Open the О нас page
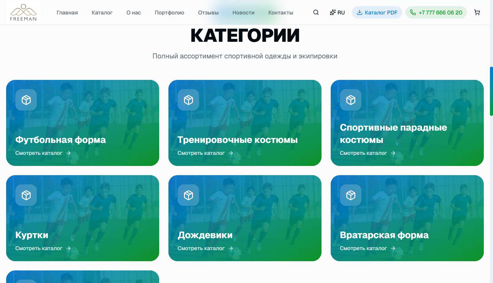This screenshot has width=493, height=283. point(134,13)
